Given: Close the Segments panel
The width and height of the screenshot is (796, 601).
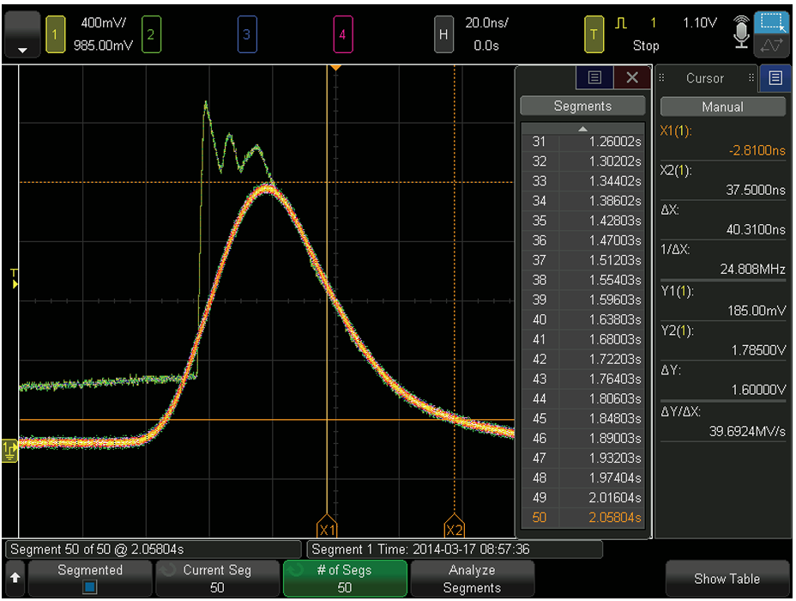Looking at the screenshot, I should (x=632, y=78).
